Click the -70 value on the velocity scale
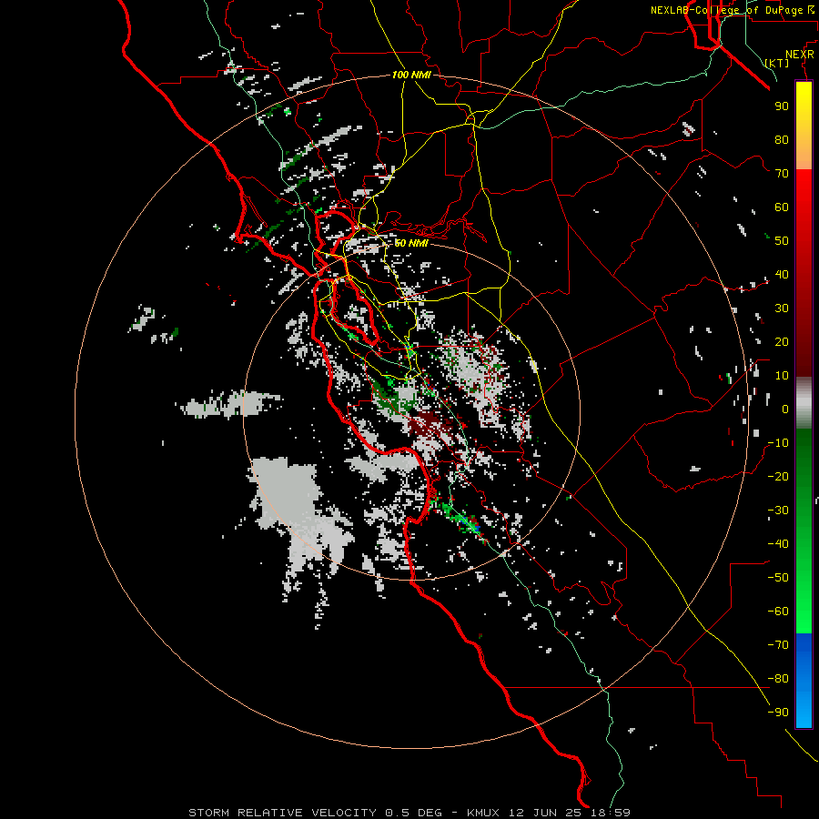The width and height of the screenshot is (819, 819). [778, 645]
